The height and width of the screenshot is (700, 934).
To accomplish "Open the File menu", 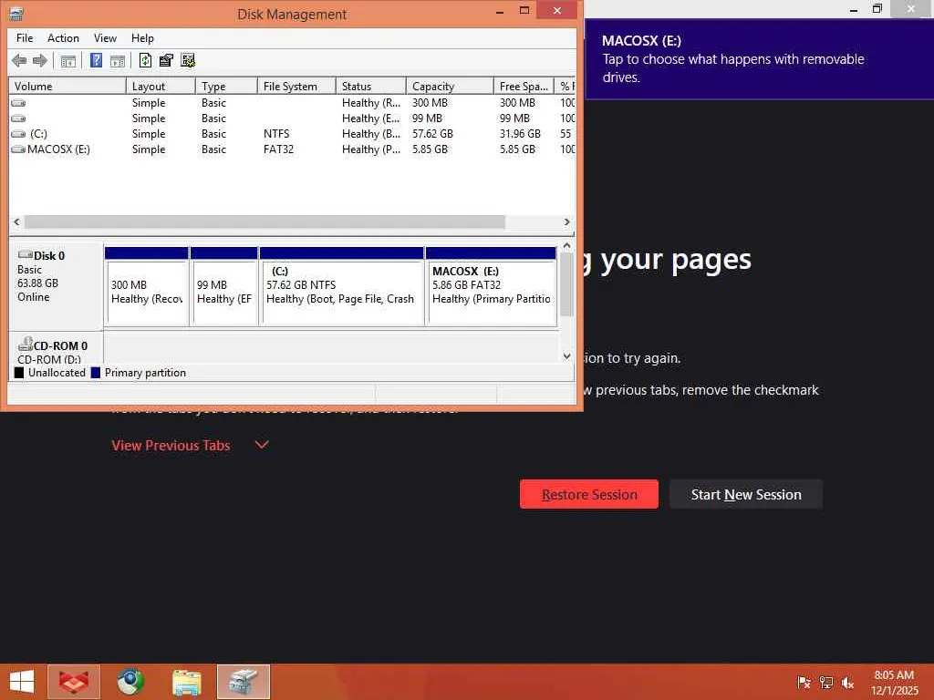I will [25, 38].
